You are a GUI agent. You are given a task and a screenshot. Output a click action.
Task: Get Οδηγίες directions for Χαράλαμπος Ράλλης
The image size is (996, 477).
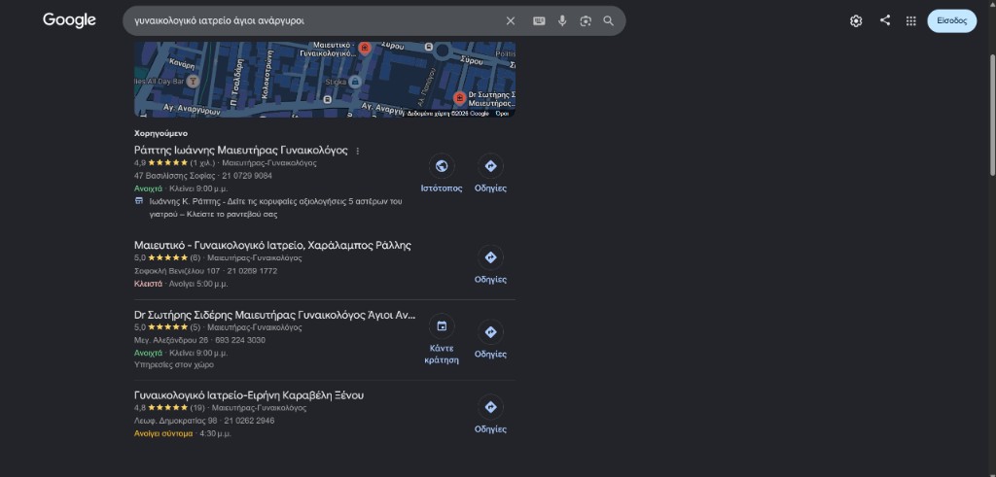[x=490, y=257]
